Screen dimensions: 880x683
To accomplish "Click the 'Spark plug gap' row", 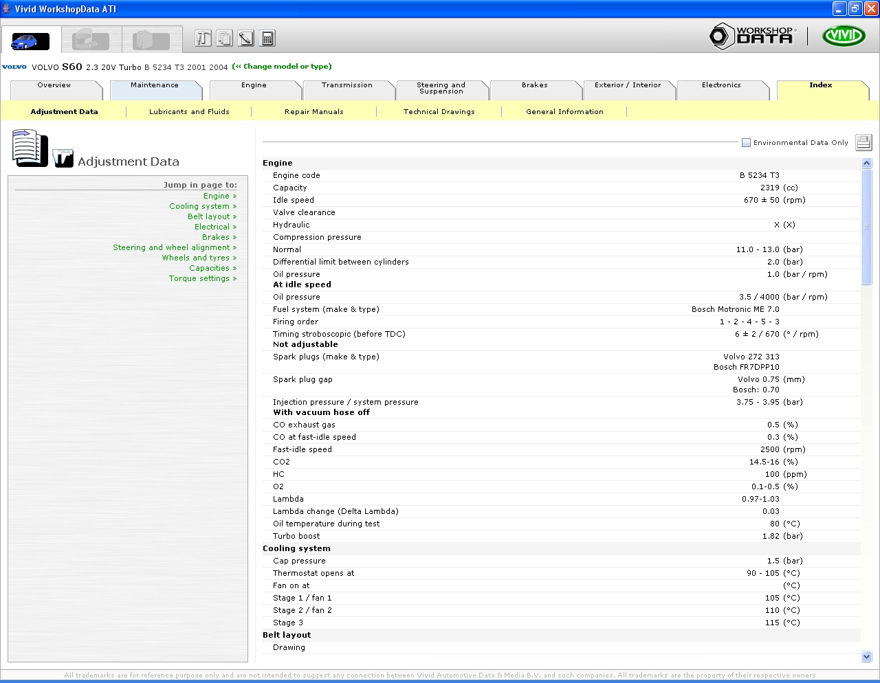I will [562, 384].
